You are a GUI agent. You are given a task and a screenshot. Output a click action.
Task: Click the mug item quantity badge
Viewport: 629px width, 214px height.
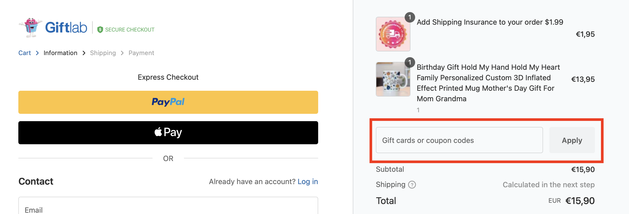pos(410,62)
